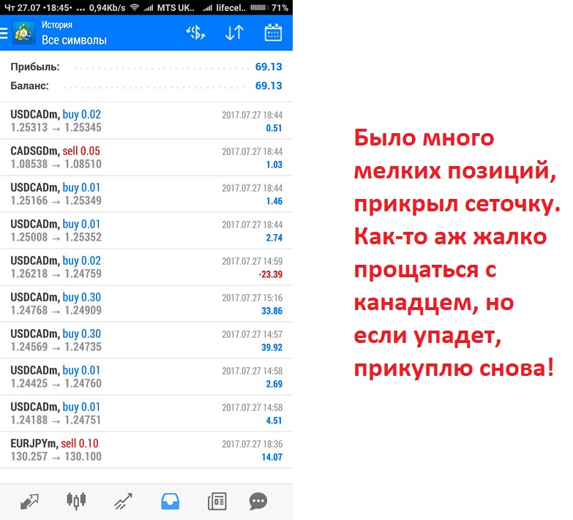573x520 pixels.
Task: Tap the timestamp 2017.07.27 18:36
Action: coord(252,444)
